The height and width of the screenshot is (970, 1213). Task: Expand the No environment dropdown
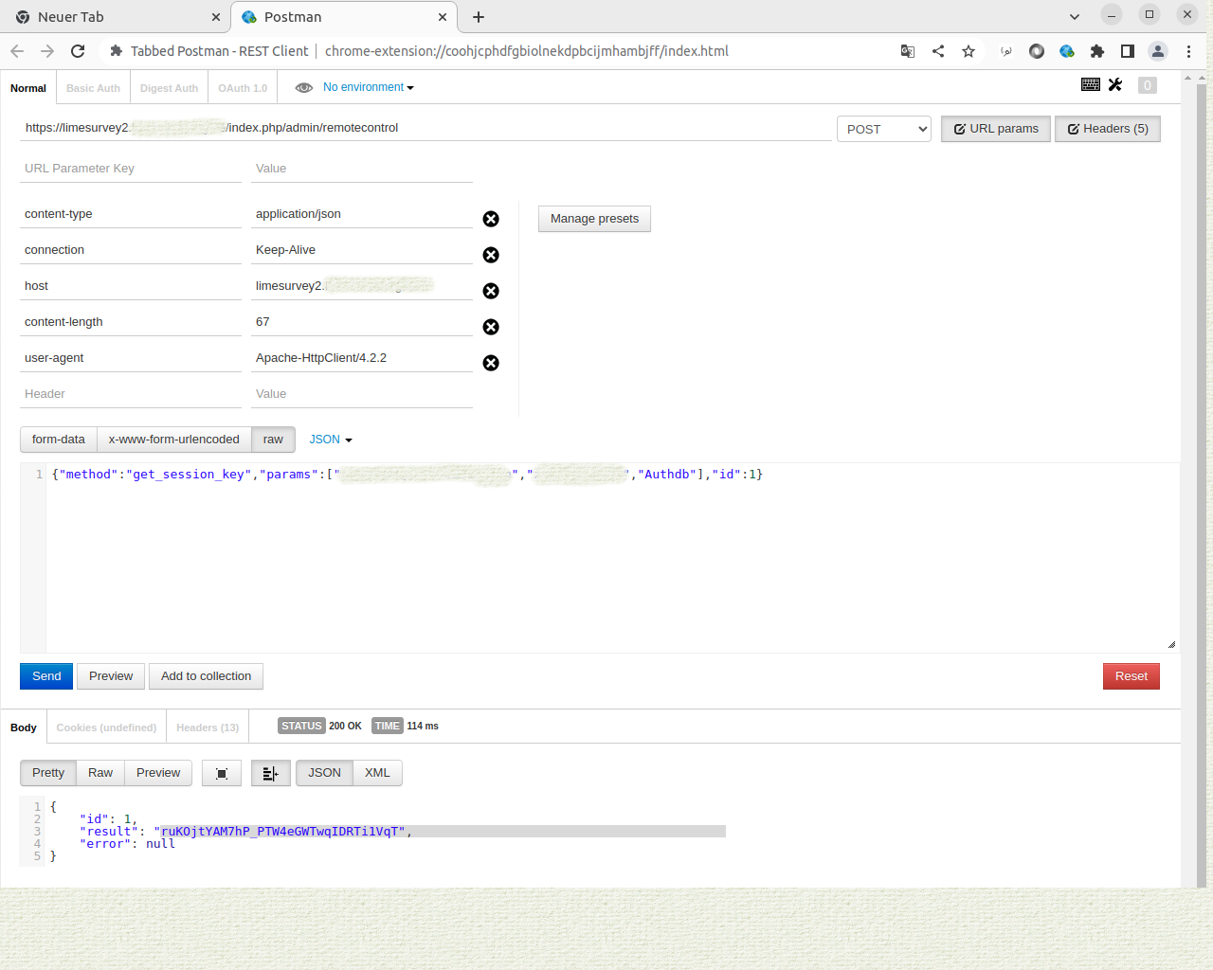[x=368, y=87]
